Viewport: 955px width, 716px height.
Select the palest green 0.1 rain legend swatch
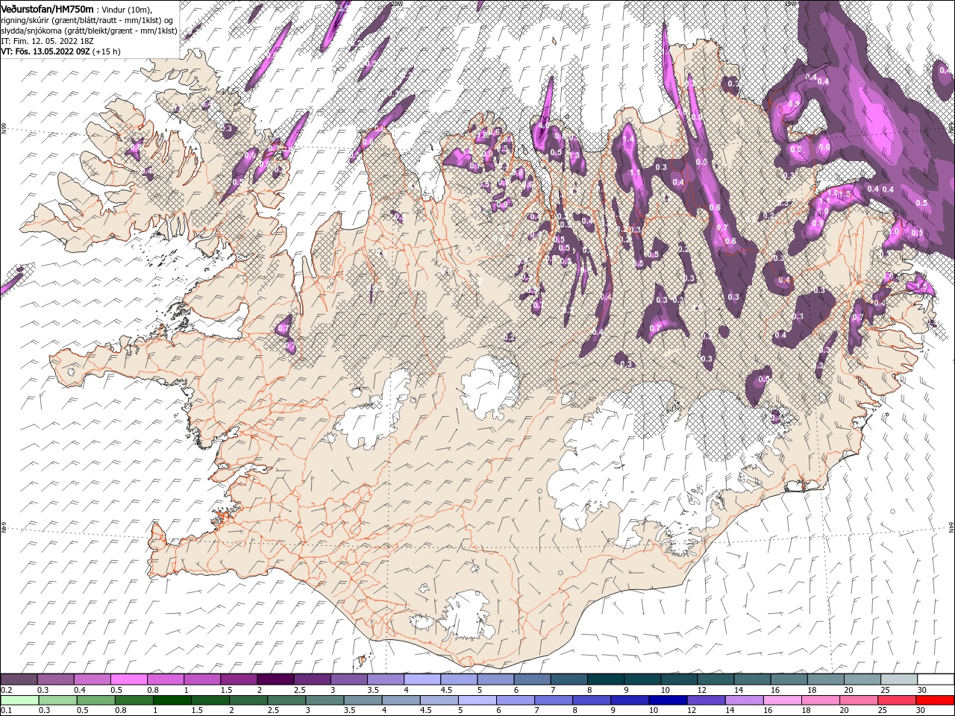pyautogui.click(x=20, y=700)
